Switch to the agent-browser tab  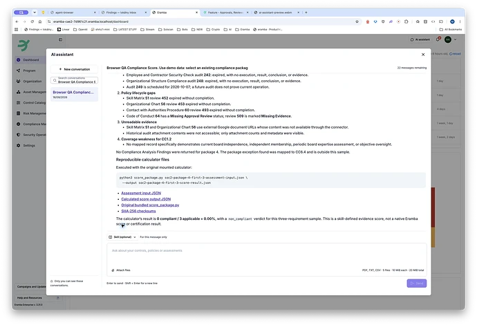click(x=73, y=12)
